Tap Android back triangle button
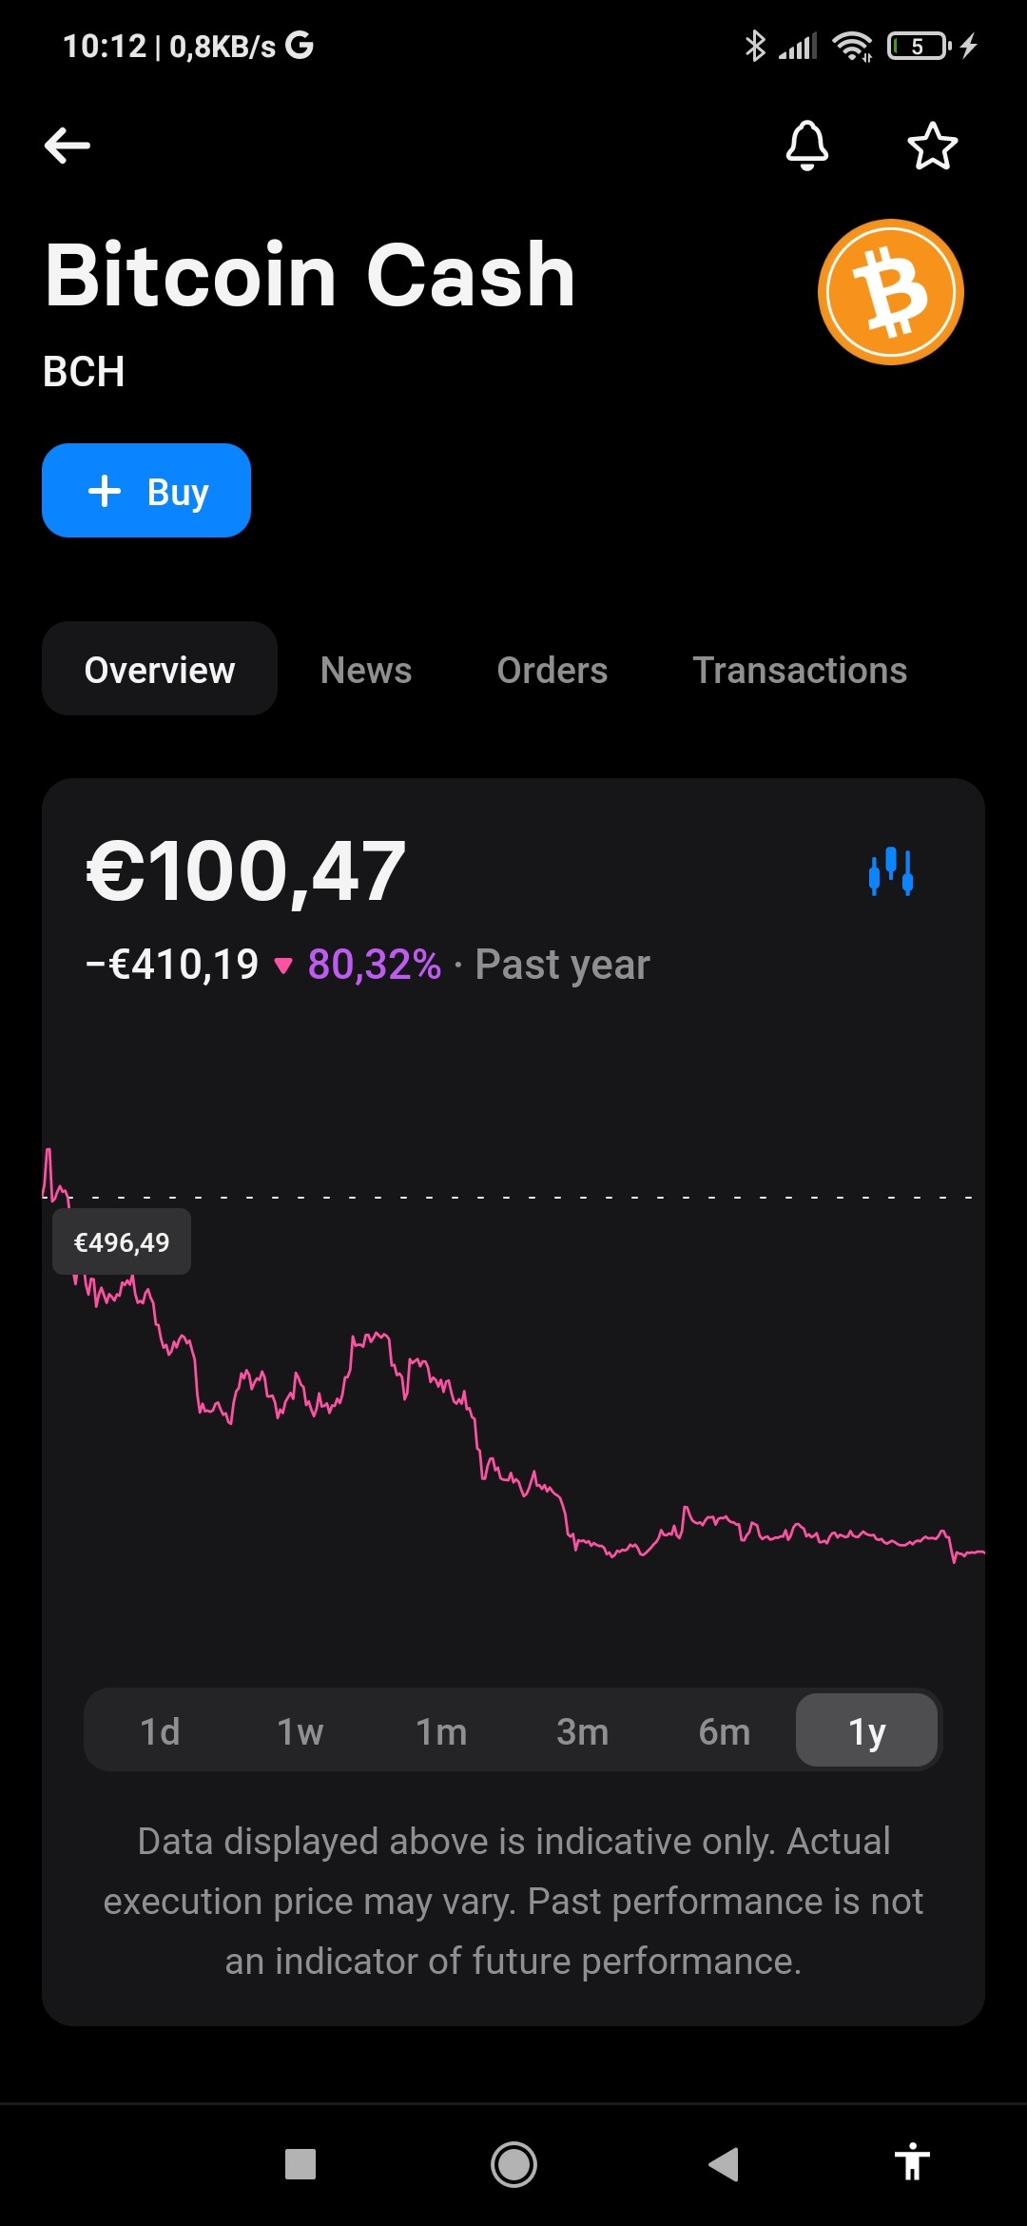The image size is (1027, 2226). click(x=724, y=2164)
